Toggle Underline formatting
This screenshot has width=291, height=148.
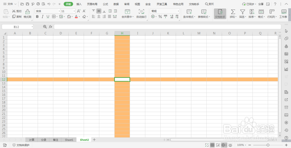point(48,17)
